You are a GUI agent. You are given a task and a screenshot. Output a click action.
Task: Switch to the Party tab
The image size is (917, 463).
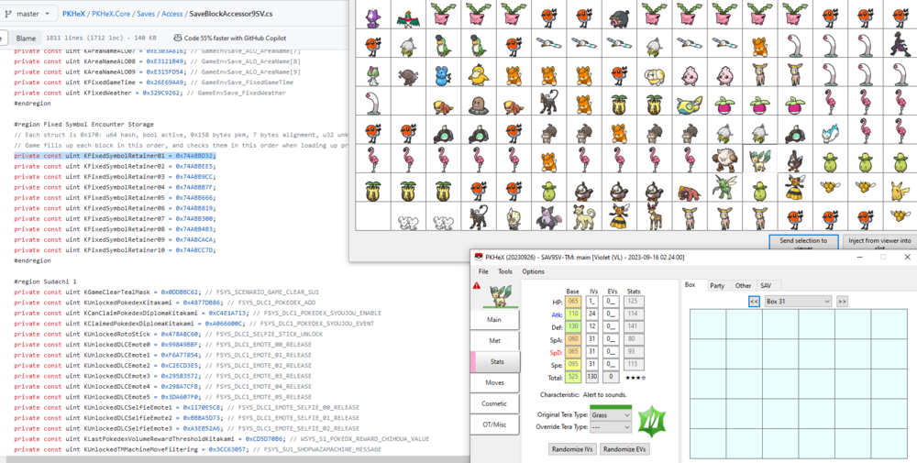click(717, 285)
